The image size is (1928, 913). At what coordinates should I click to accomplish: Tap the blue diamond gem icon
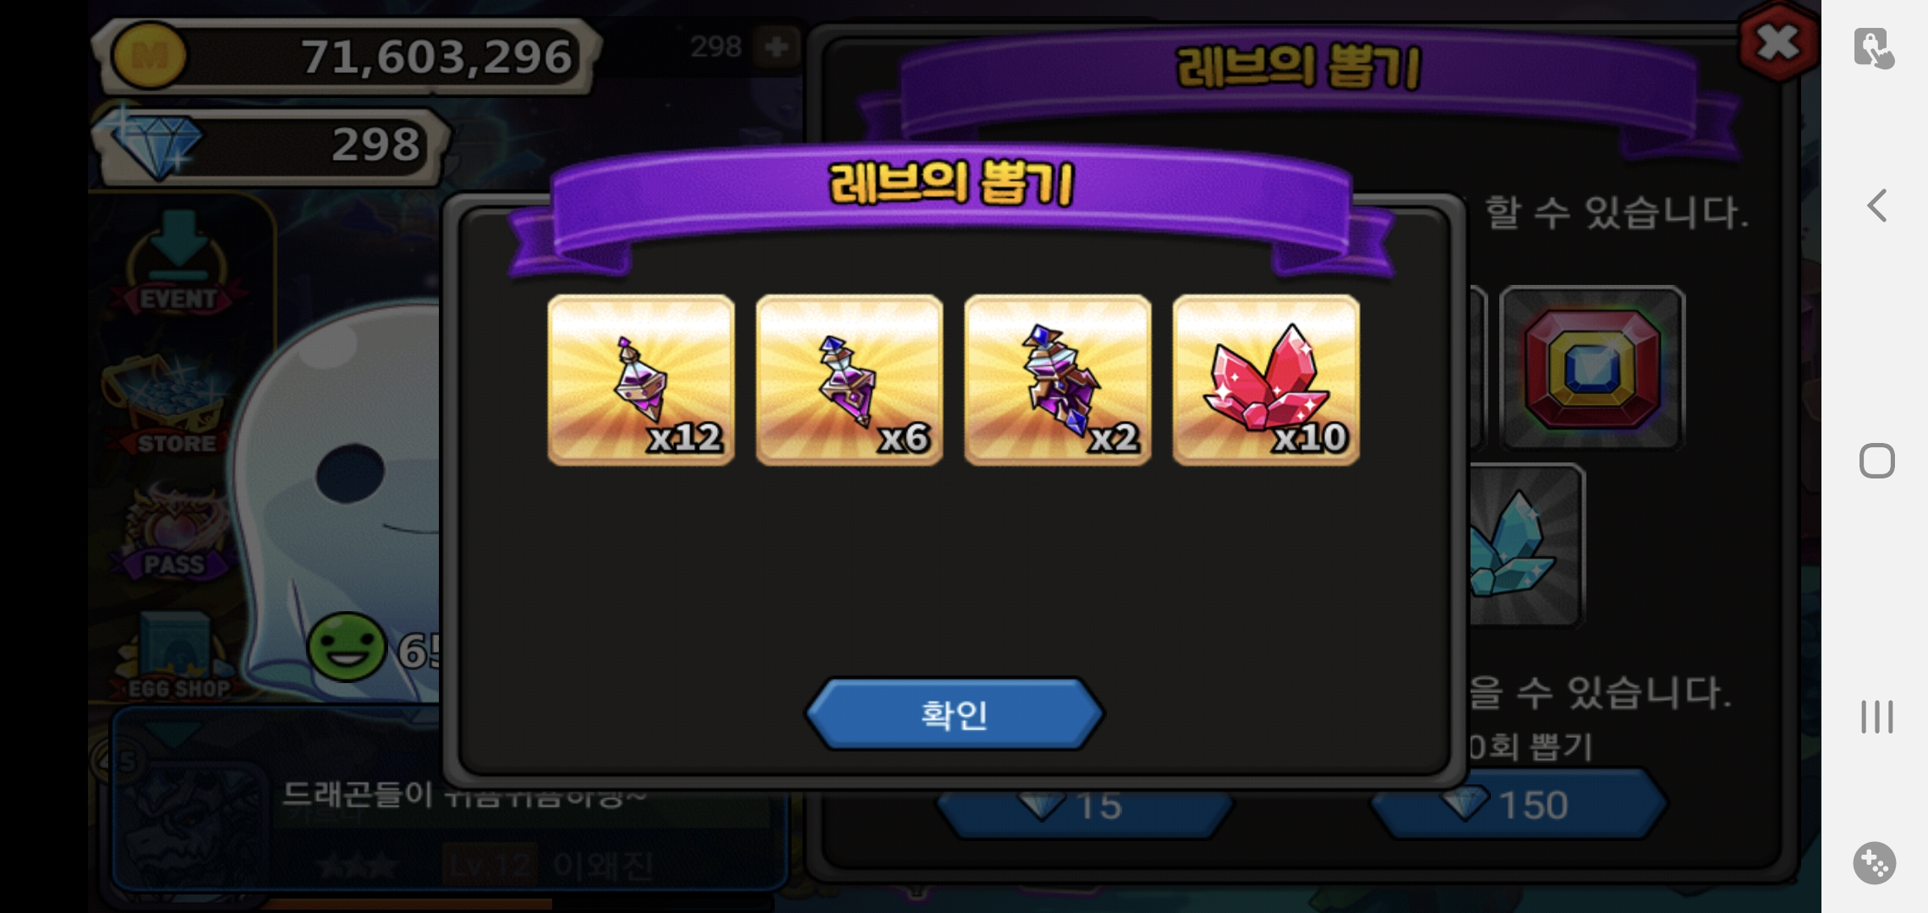pyautogui.click(x=150, y=142)
